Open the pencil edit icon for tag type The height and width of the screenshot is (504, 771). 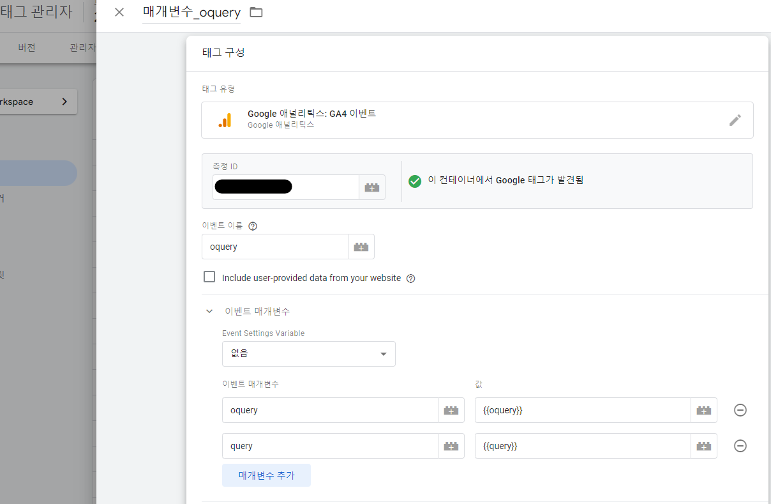pyautogui.click(x=735, y=120)
